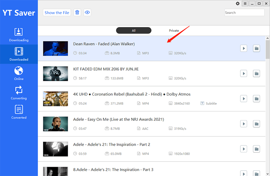The image size is (270, 176).
Task: Minimize the YT Saver window
Action: pos(252,4)
